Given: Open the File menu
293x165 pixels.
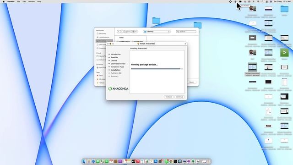Looking at the screenshot, I should pos(18,1).
